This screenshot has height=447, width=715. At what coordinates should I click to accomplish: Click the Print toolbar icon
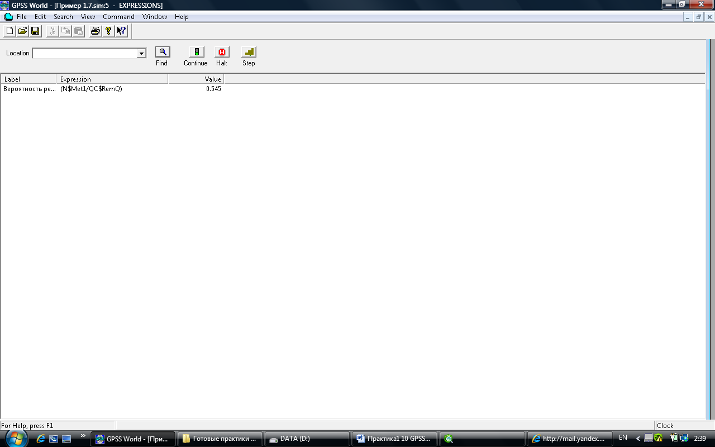96,31
